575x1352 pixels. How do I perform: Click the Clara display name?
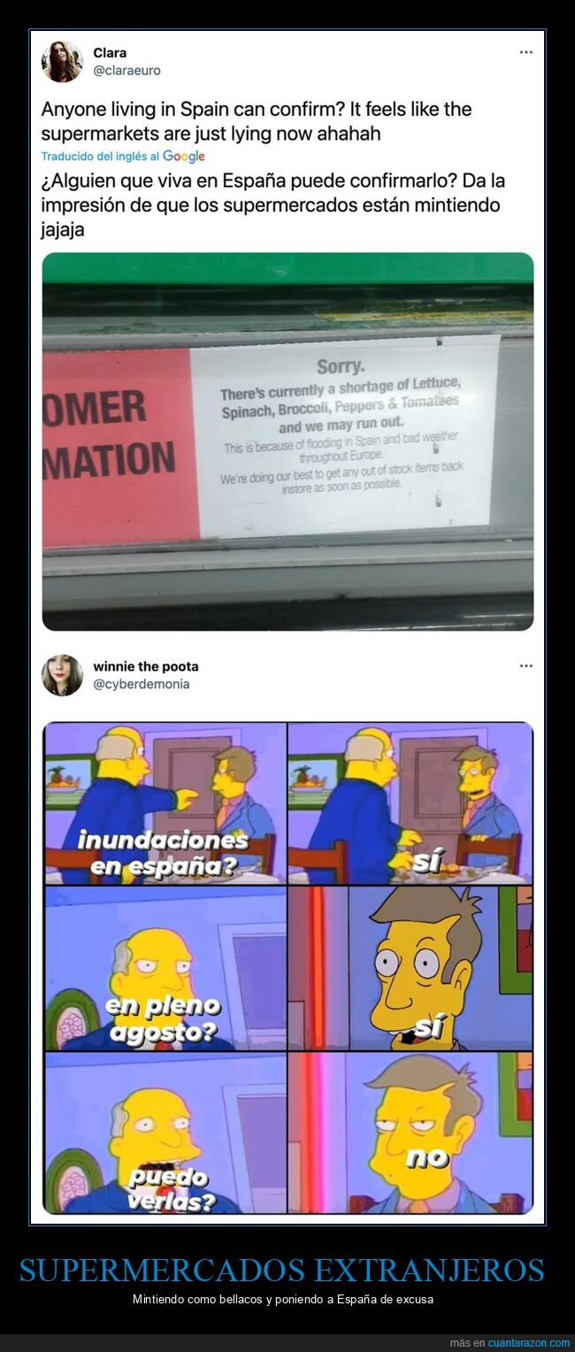[110, 53]
